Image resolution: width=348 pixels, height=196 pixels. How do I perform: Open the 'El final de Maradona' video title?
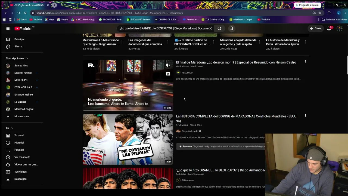236,62
